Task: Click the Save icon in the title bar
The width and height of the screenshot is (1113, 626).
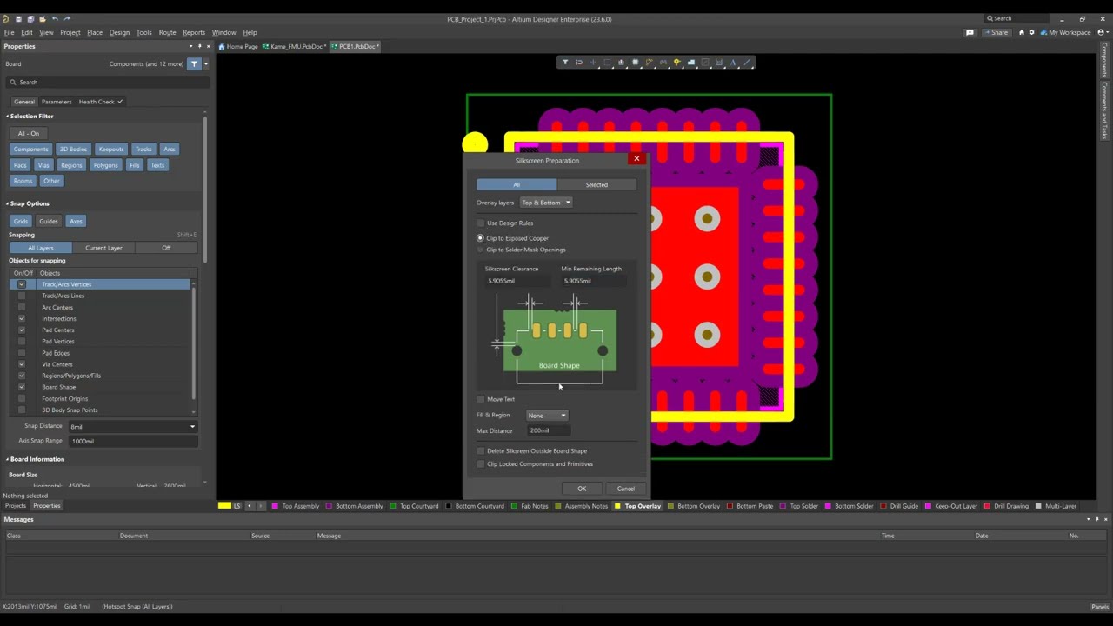Action: [x=18, y=18]
